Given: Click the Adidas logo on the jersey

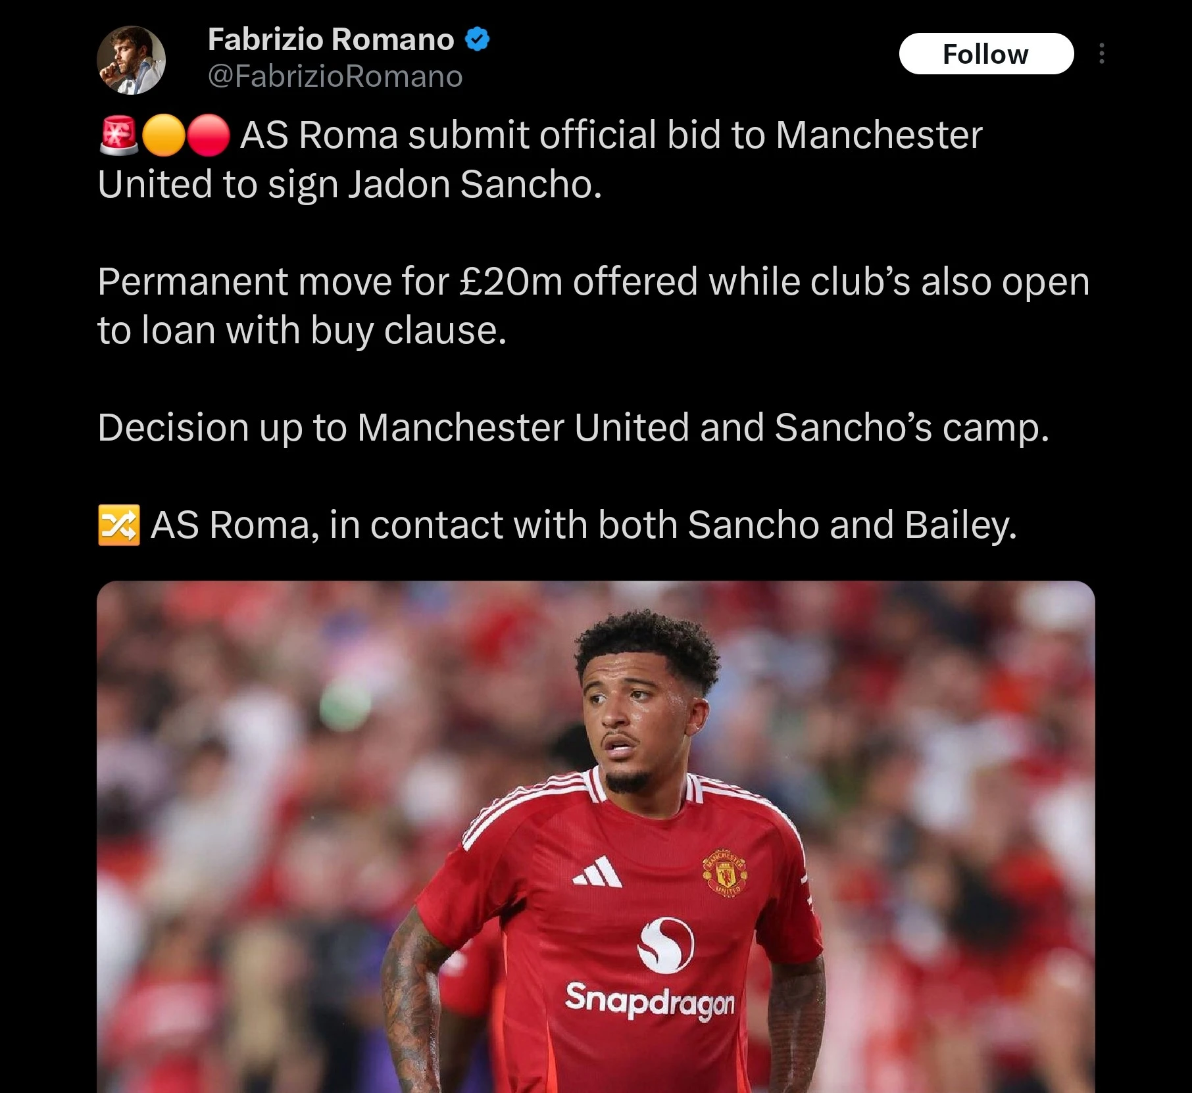Looking at the screenshot, I should (597, 871).
